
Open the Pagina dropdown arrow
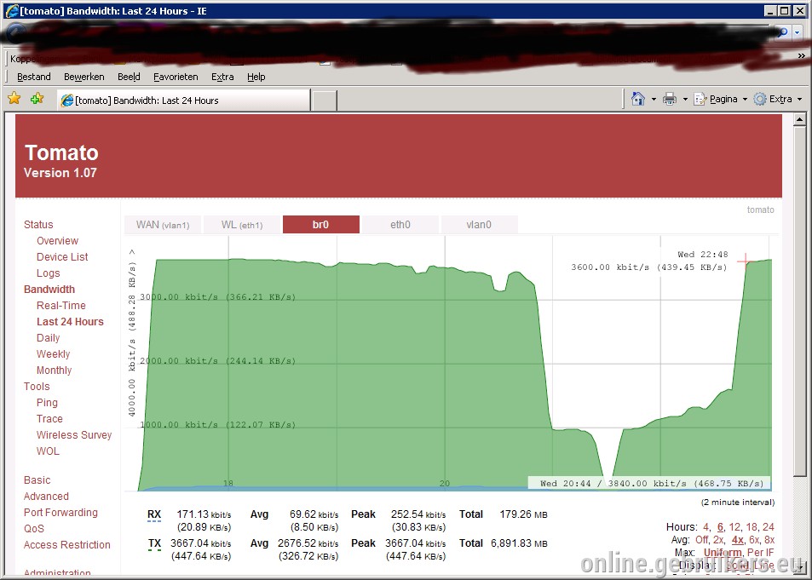746,99
